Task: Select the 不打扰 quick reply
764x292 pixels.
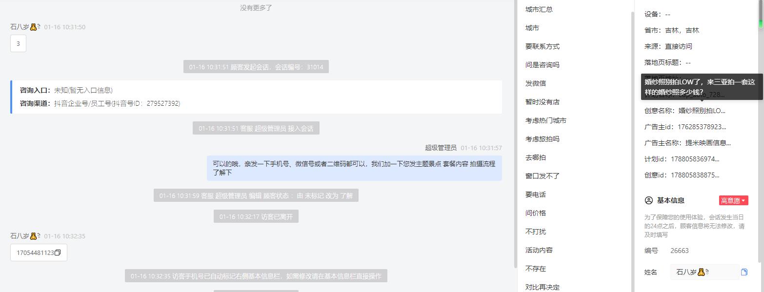Action: [536, 232]
